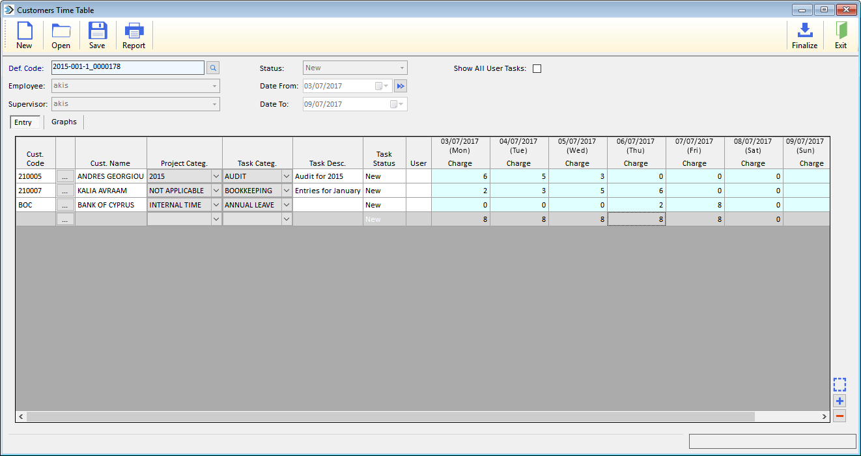
Task: Add a new row with the plus icon
Action: pos(840,401)
